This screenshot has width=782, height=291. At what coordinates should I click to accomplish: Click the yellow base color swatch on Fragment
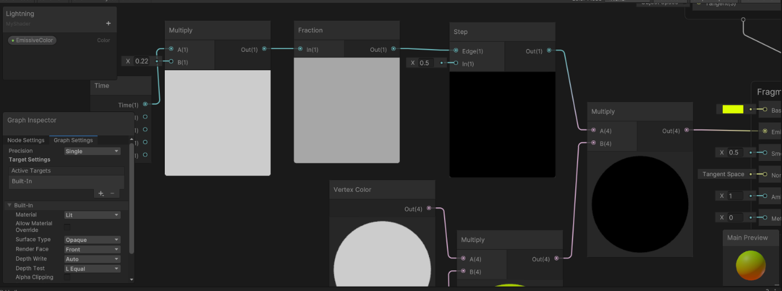click(733, 109)
